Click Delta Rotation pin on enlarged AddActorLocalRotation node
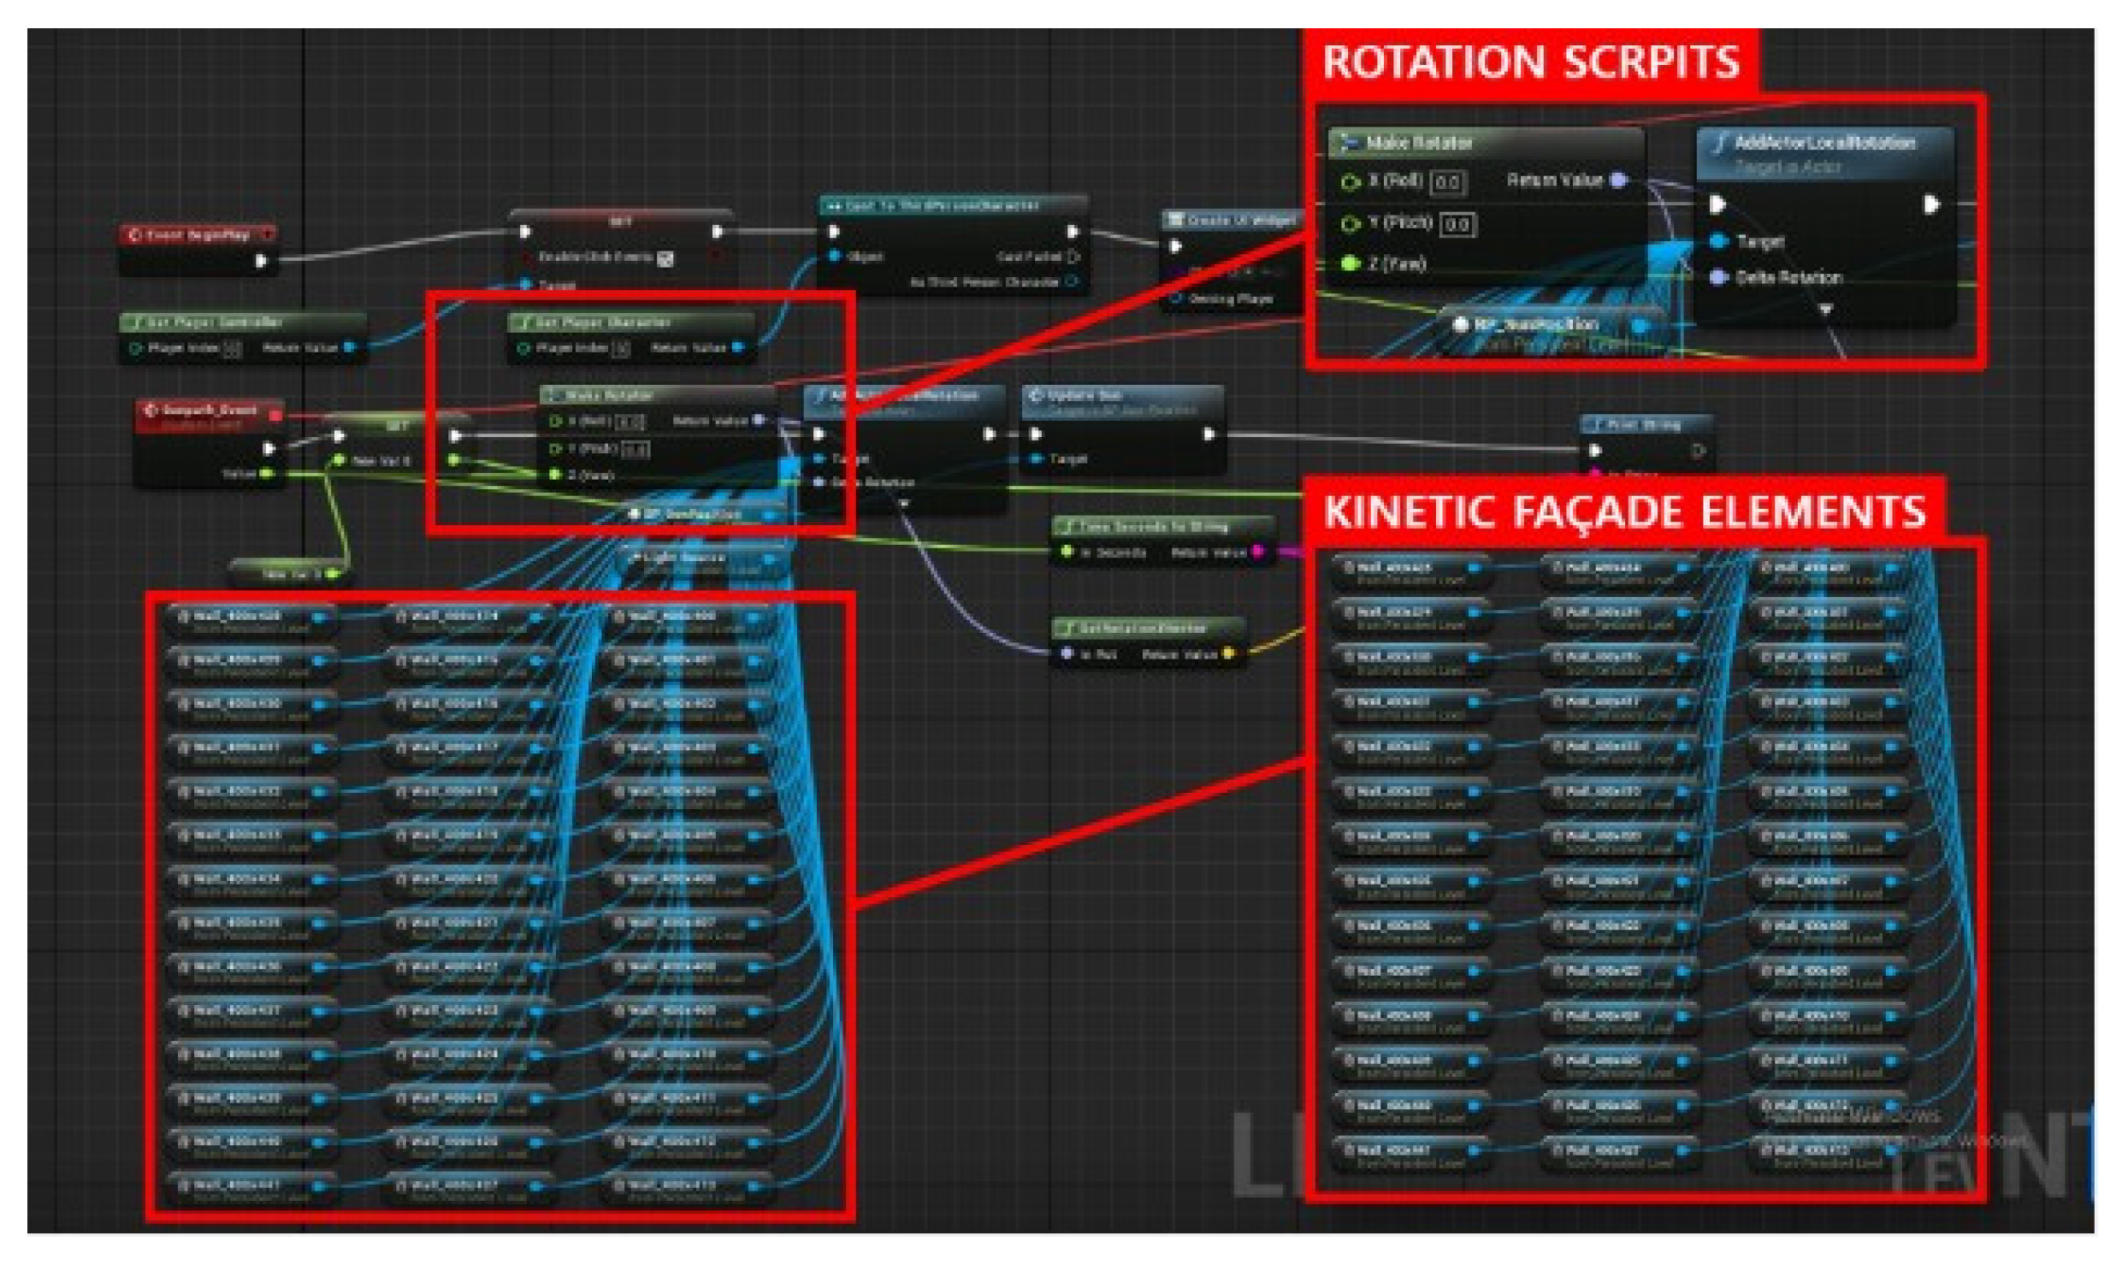Viewport: 2122px width, 1265px height. click(1719, 277)
